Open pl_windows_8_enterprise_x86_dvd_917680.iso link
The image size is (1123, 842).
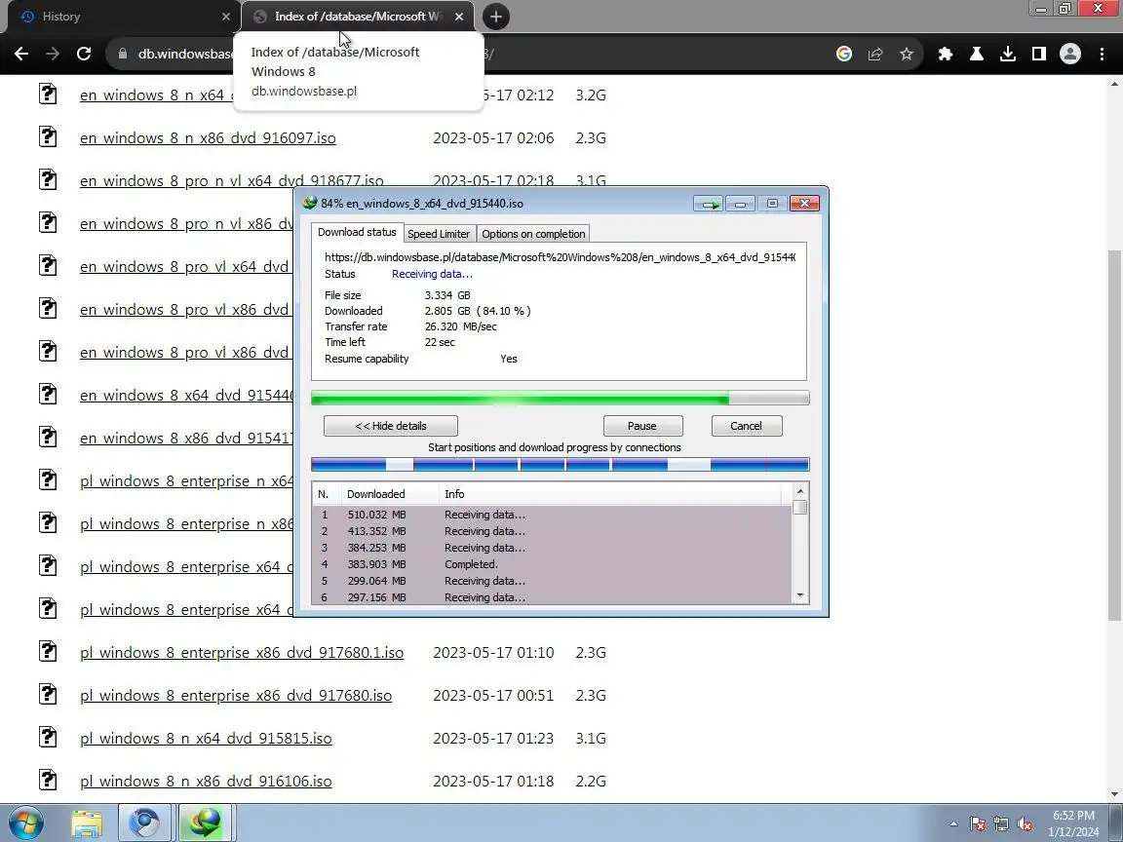236,696
